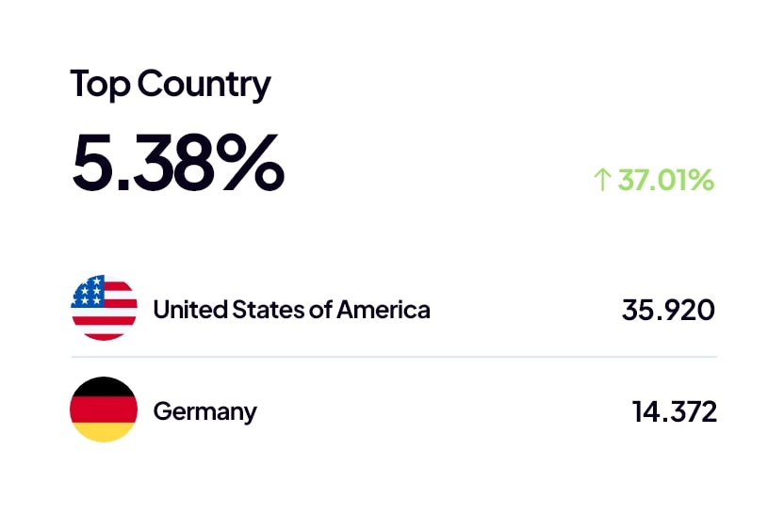Click the word "Country" in the heading
Screen dimensions: 784x514
coord(204,85)
